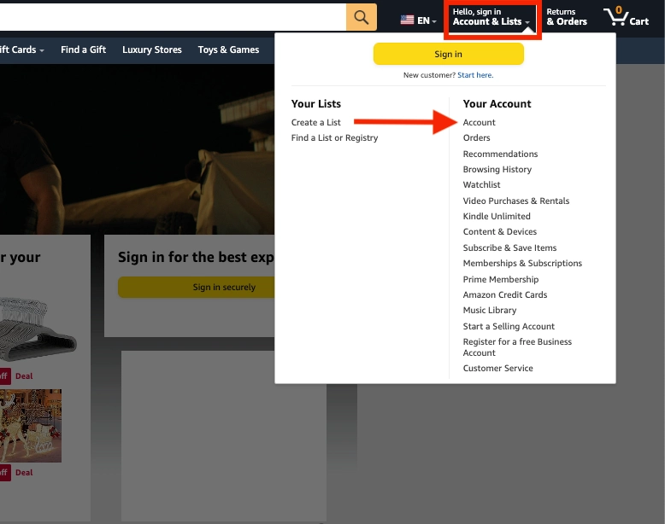The width and height of the screenshot is (665, 524).
Task: Open the shopping Cart icon
Action: [x=626, y=17]
